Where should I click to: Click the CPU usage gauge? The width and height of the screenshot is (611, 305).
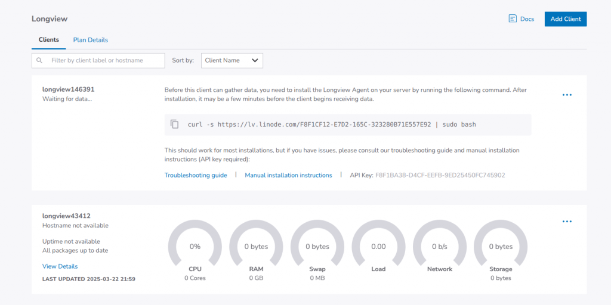click(x=195, y=247)
